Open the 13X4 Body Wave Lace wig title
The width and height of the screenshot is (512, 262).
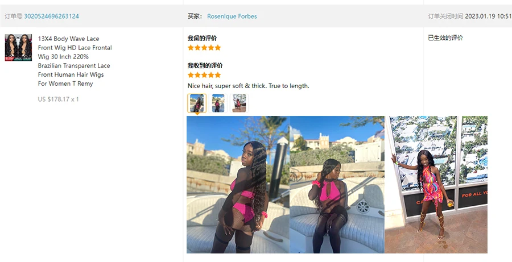[x=75, y=61]
